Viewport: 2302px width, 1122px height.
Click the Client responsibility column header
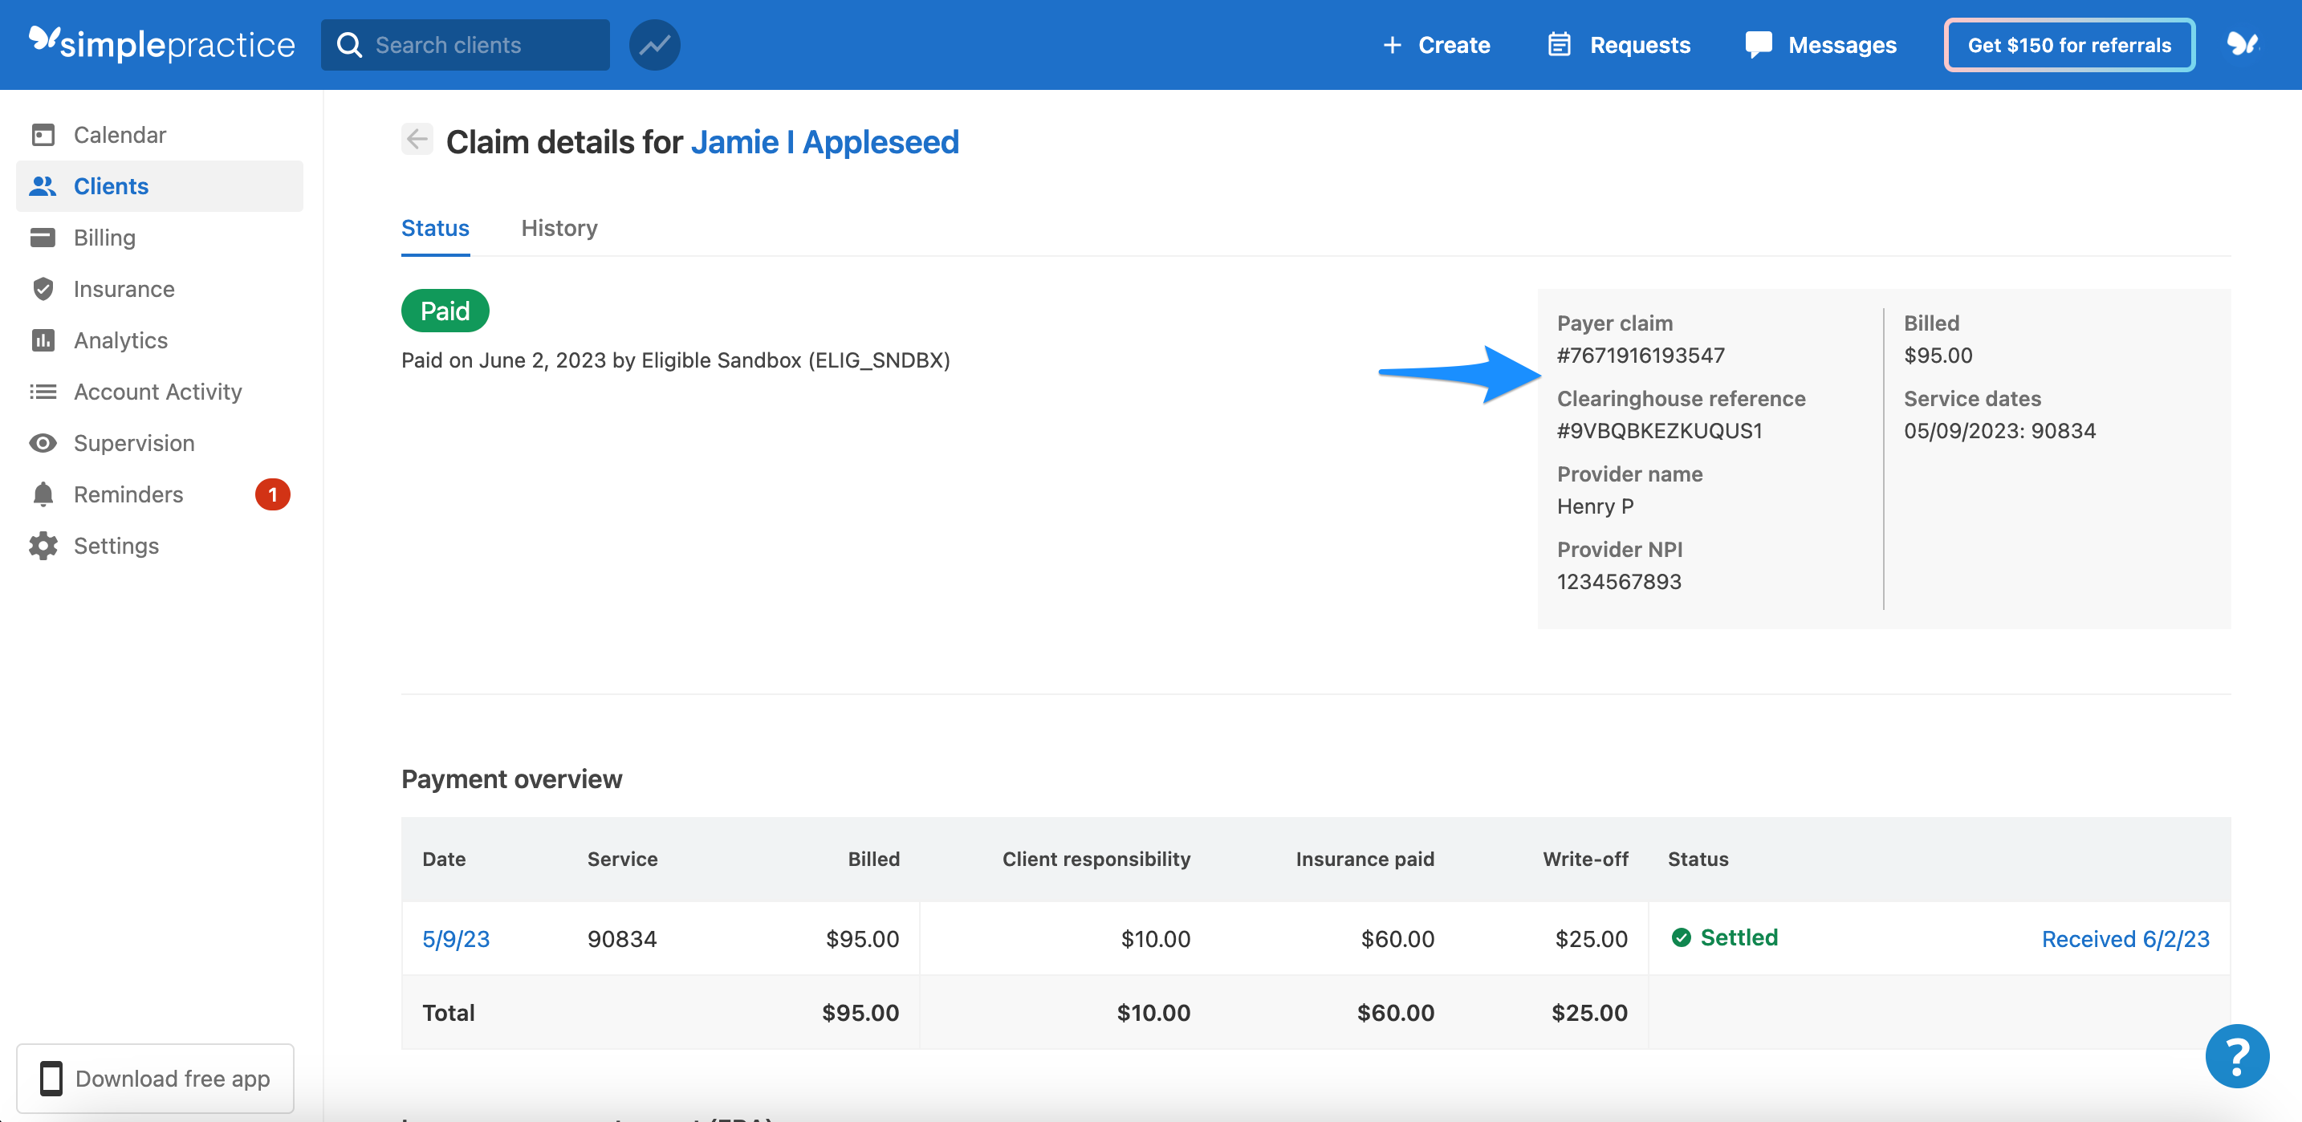point(1096,859)
